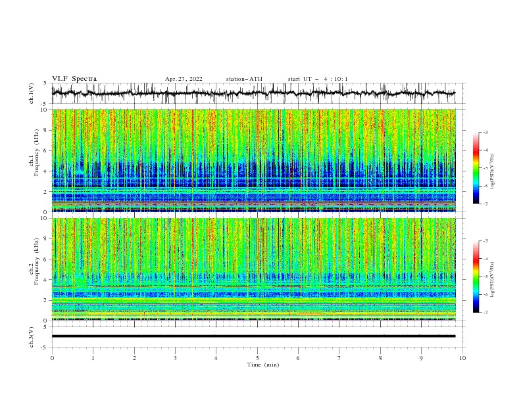Image resolution: width=521 pixels, height=402 pixels.
Task: Click inside the ch.1 spectrogram panel
Action: pyautogui.click(x=254, y=160)
